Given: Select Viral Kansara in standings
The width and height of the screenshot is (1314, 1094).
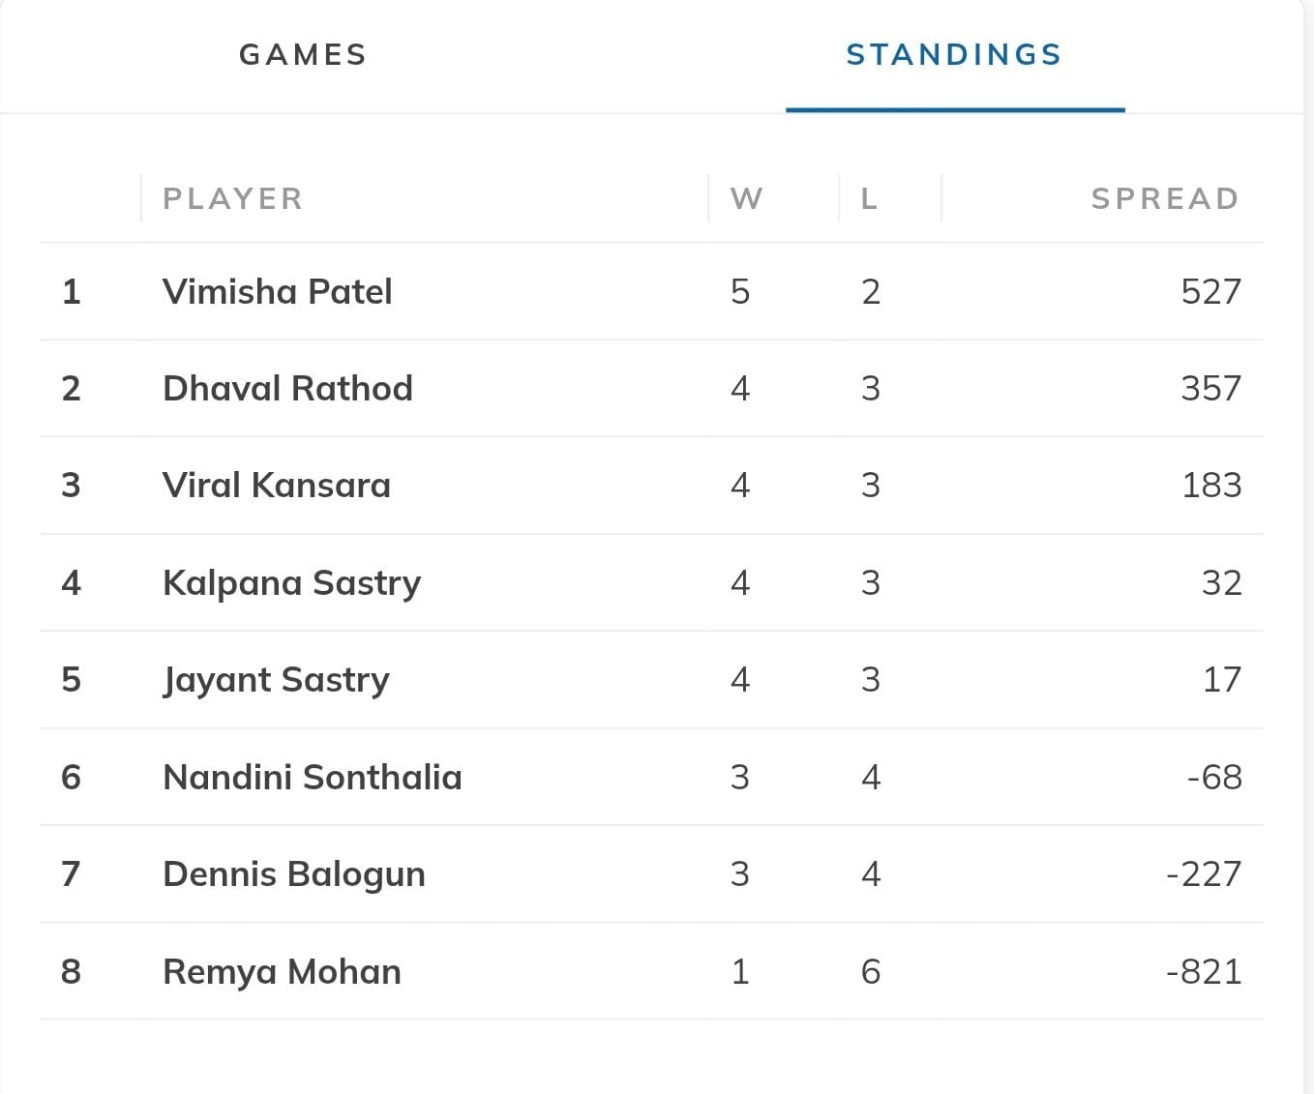Looking at the screenshot, I should 277,485.
